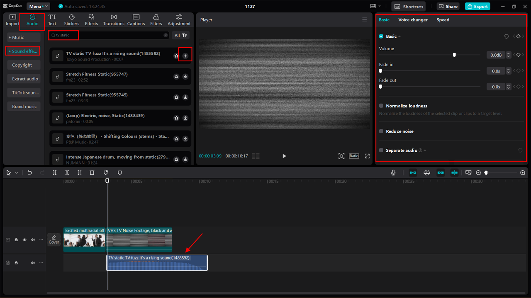Open player fullscreen view icon

coord(367,156)
